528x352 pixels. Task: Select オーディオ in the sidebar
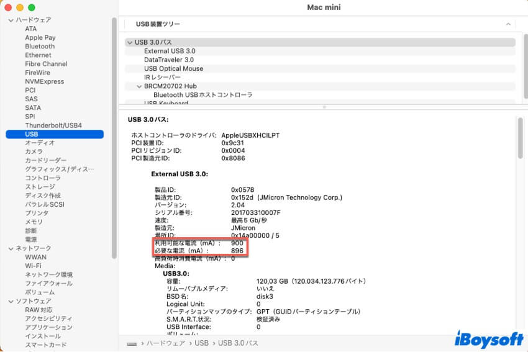40,143
